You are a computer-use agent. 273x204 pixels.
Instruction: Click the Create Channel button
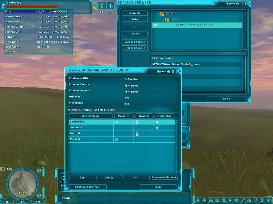tap(135, 42)
